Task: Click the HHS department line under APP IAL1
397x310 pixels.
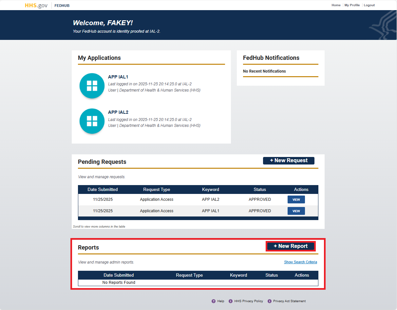Action: coord(154,90)
